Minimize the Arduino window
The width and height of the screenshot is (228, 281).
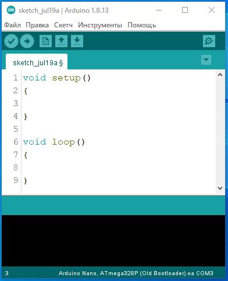pyautogui.click(x=159, y=10)
